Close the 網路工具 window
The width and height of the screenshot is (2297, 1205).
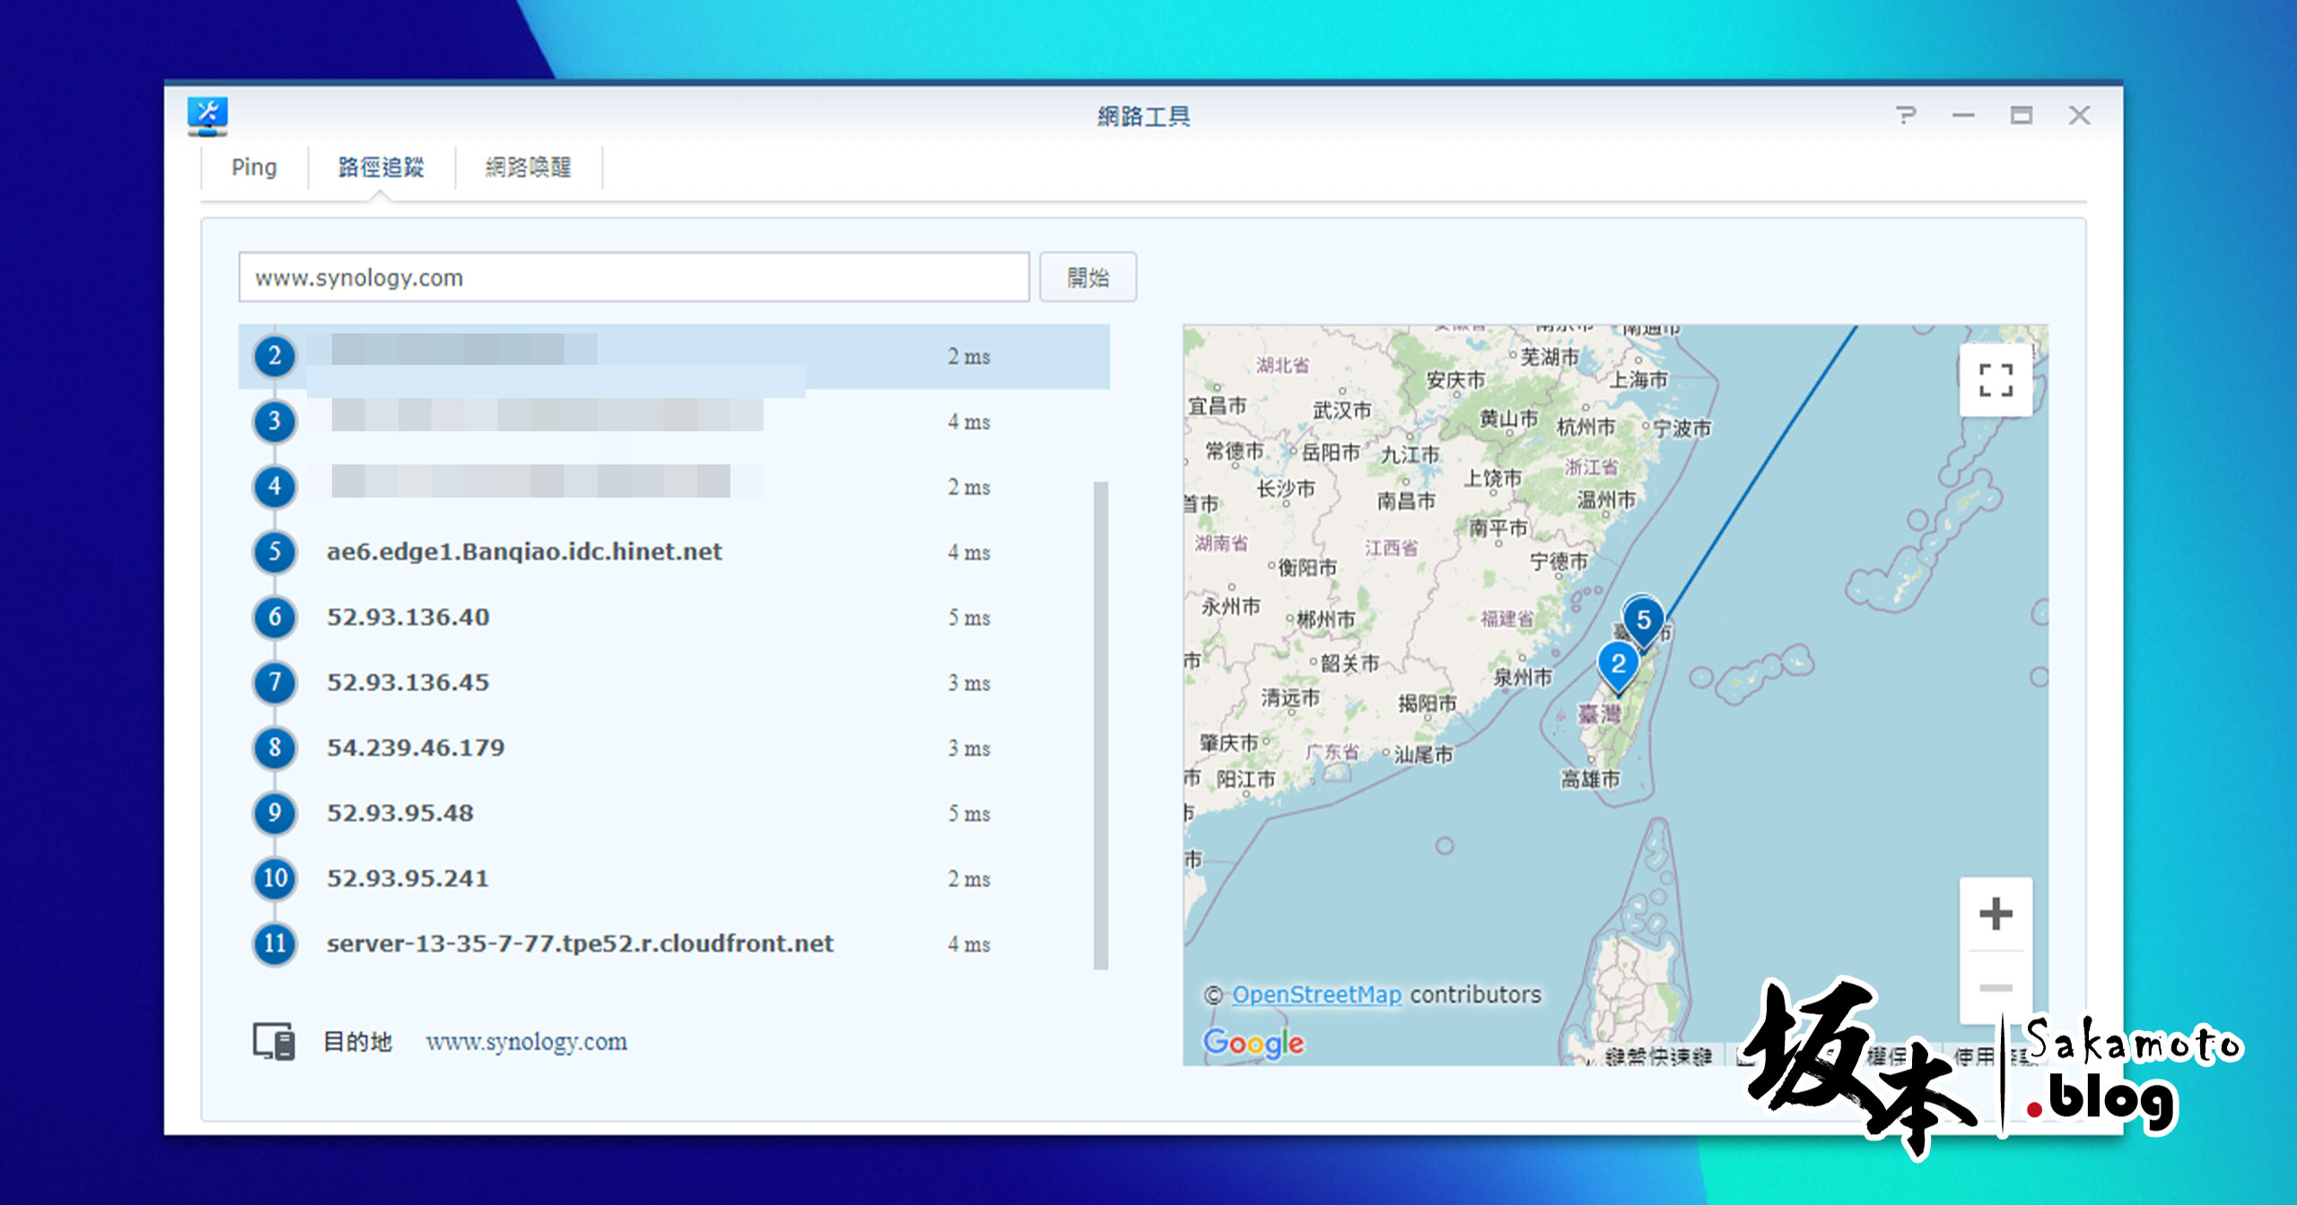click(x=2079, y=116)
